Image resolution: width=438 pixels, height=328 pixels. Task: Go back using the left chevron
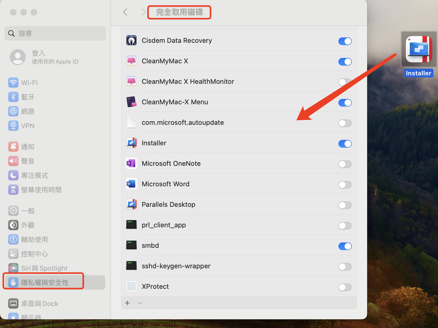tap(125, 12)
